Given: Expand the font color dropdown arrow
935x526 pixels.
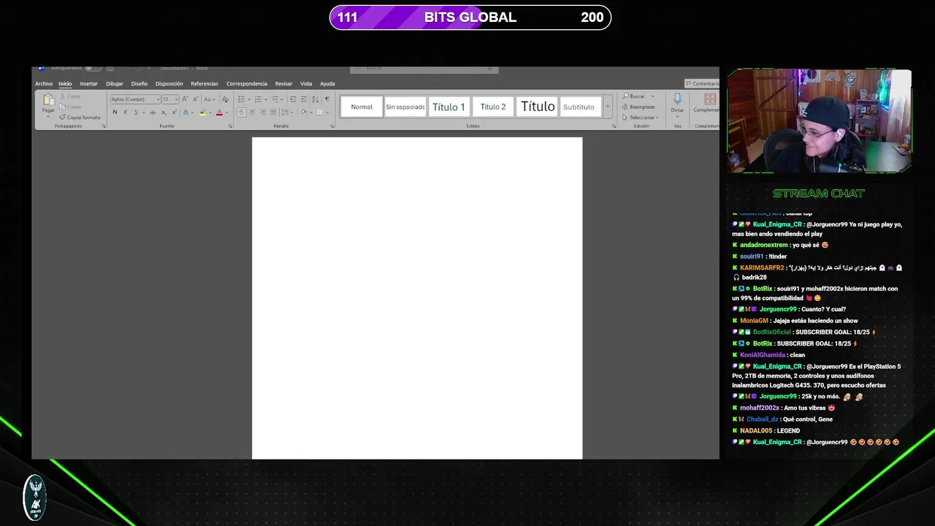Looking at the screenshot, I should point(227,113).
